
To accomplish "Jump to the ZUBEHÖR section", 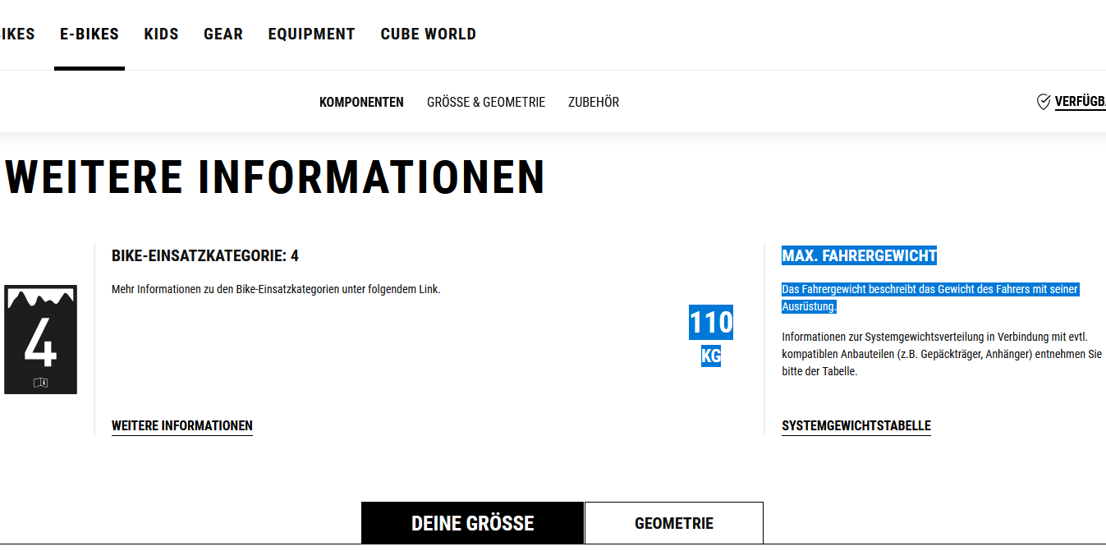I will pyautogui.click(x=594, y=103).
